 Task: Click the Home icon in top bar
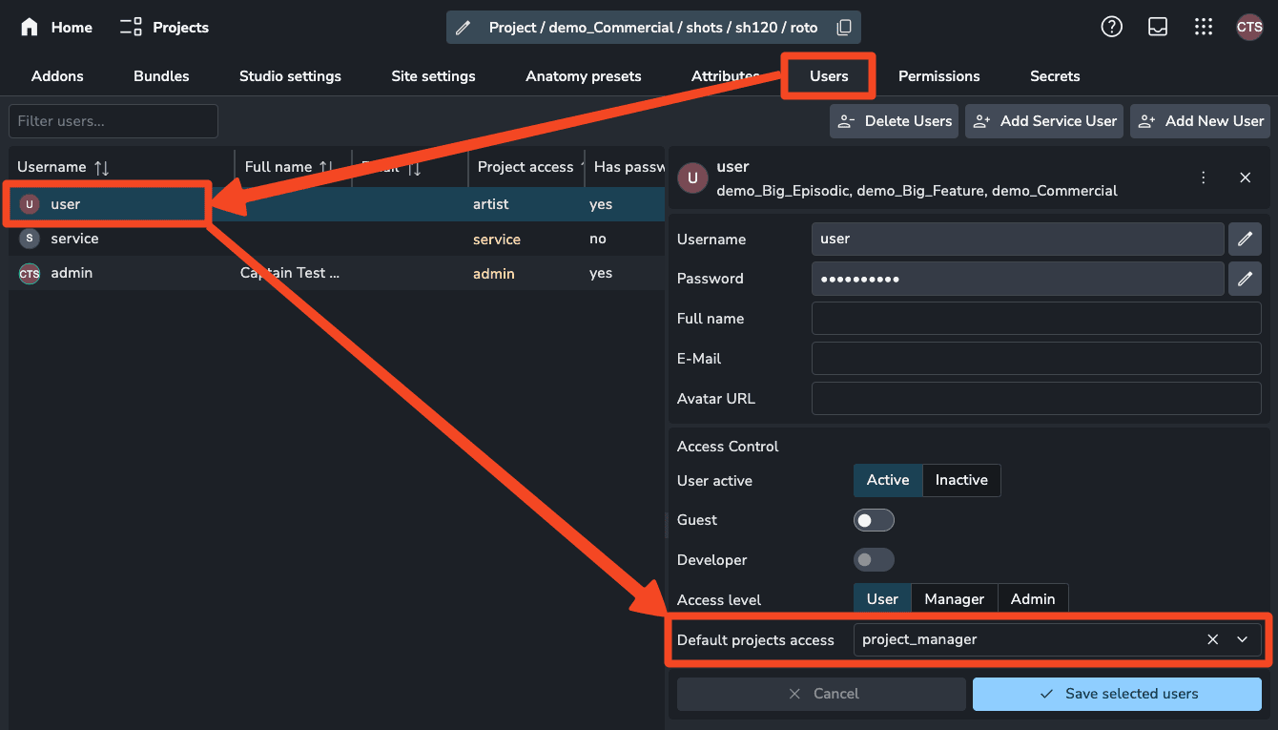click(x=28, y=27)
